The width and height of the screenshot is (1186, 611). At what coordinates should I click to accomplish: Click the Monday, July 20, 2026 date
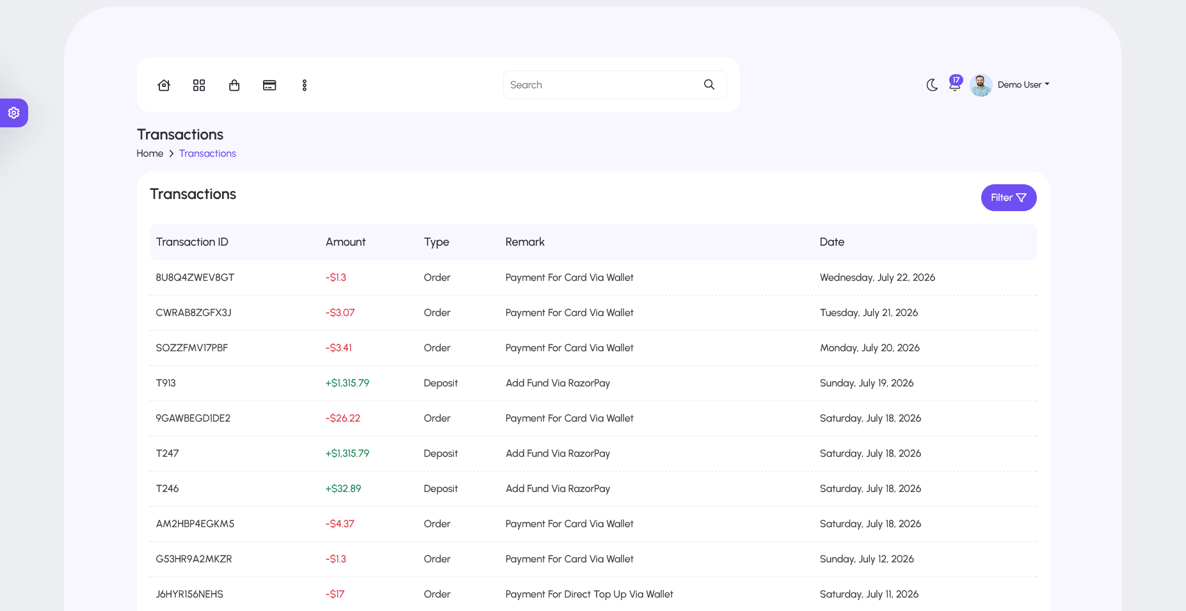pos(870,348)
